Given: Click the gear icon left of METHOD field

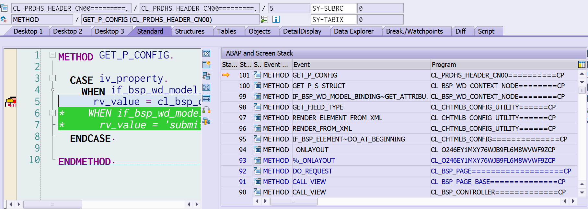Looking at the screenshot, I should (x=4, y=19).
